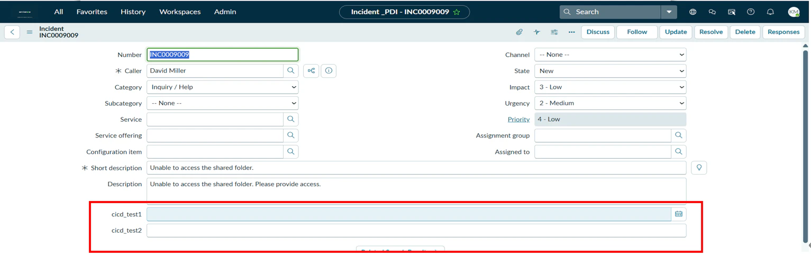The height and width of the screenshot is (256, 811).
Task: Click the Configuration item input field
Action: click(215, 151)
